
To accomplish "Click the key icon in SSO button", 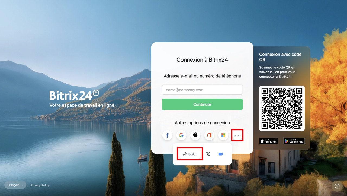I will (185, 154).
